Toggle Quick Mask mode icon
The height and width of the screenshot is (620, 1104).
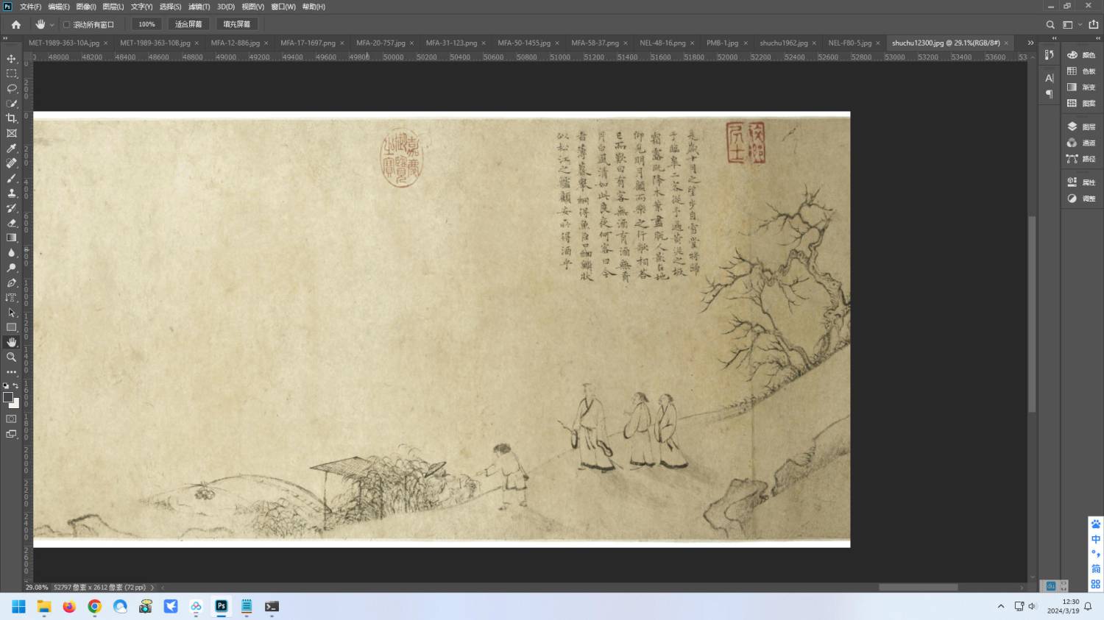point(11,419)
